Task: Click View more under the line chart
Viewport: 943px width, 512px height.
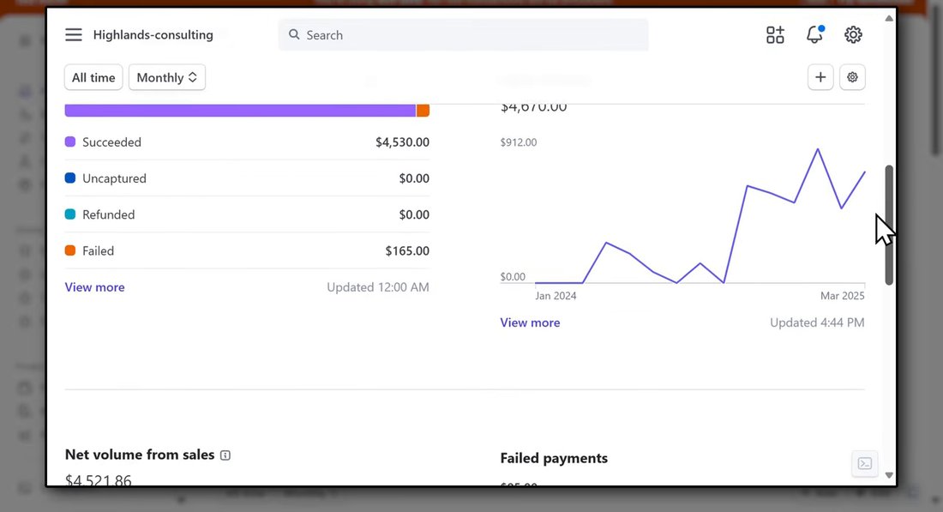Action: [530, 322]
